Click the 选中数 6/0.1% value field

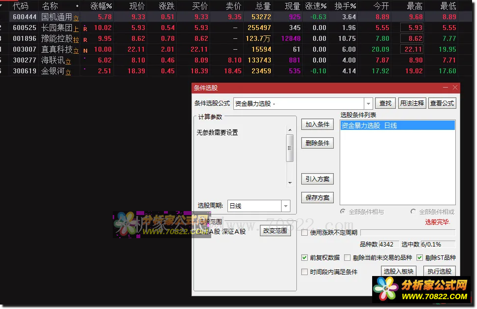point(438,244)
